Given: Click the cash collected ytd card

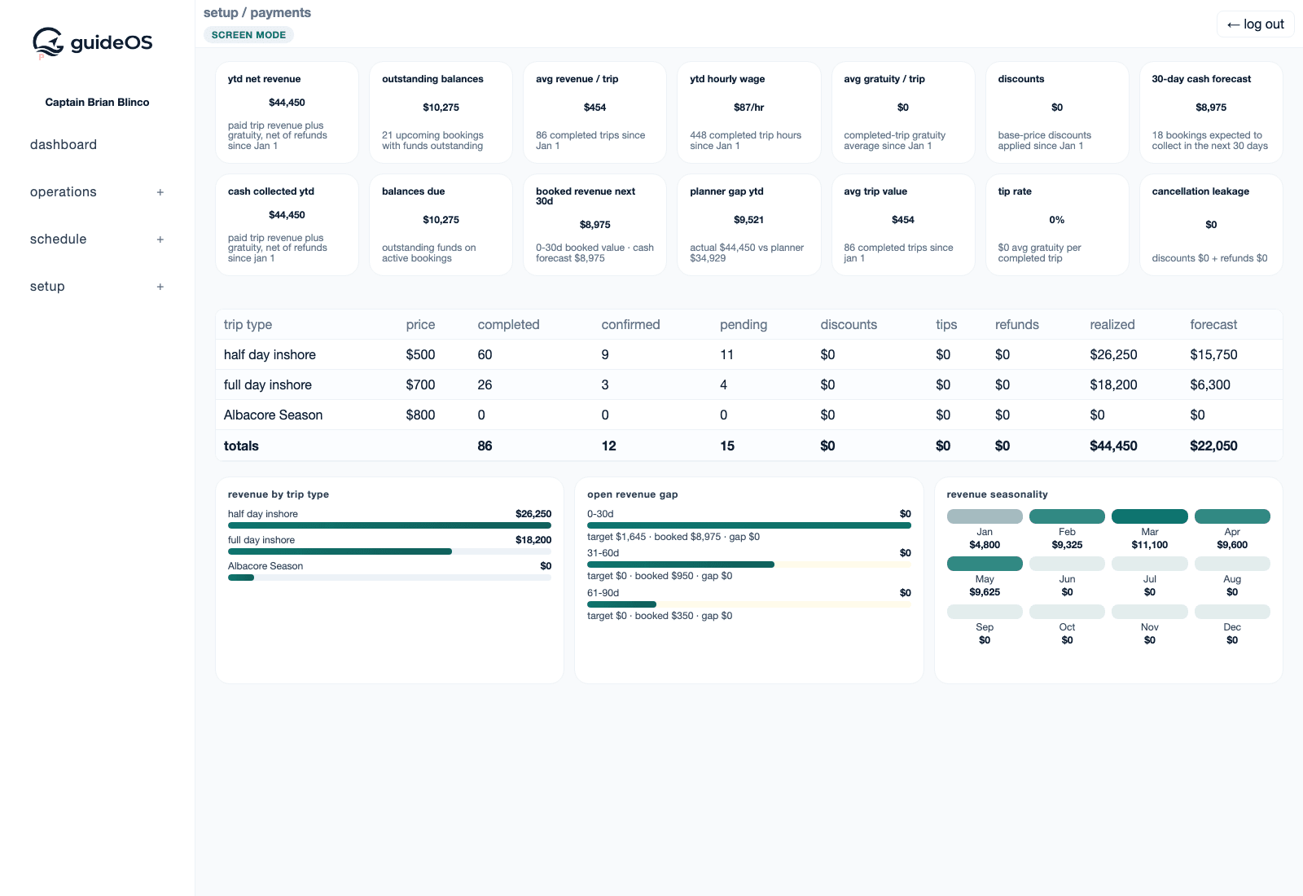Looking at the screenshot, I should (287, 225).
